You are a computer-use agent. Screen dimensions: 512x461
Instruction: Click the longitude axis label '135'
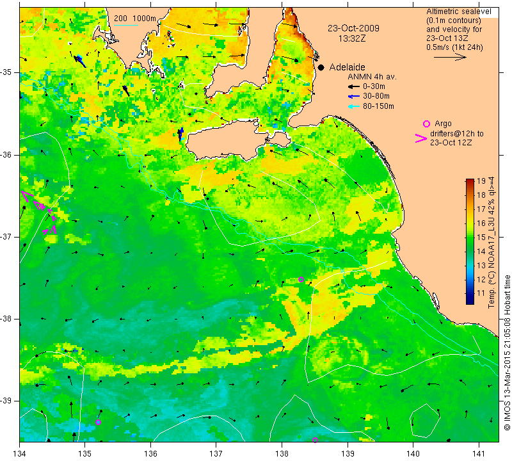click(x=85, y=453)
